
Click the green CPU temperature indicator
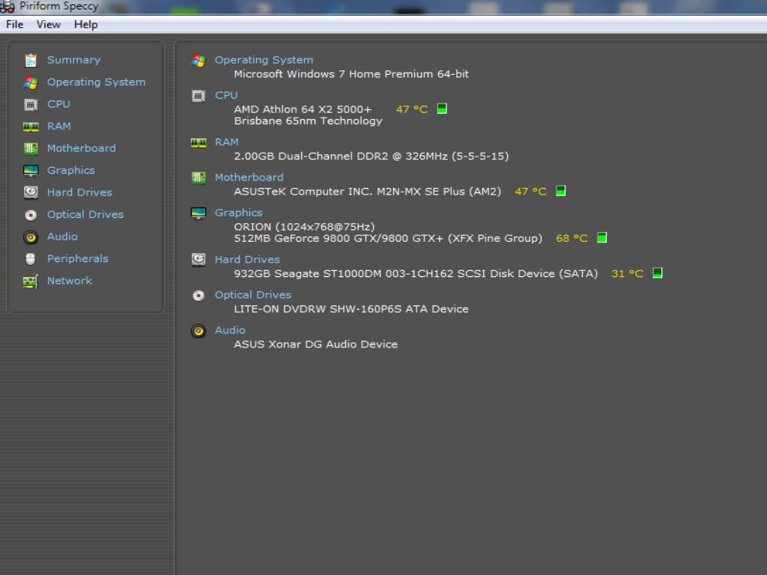(x=442, y=109)
